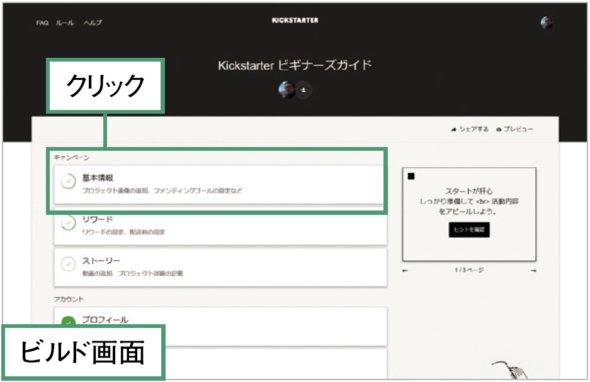Click the green checkmark beside プロフィール

69,322
